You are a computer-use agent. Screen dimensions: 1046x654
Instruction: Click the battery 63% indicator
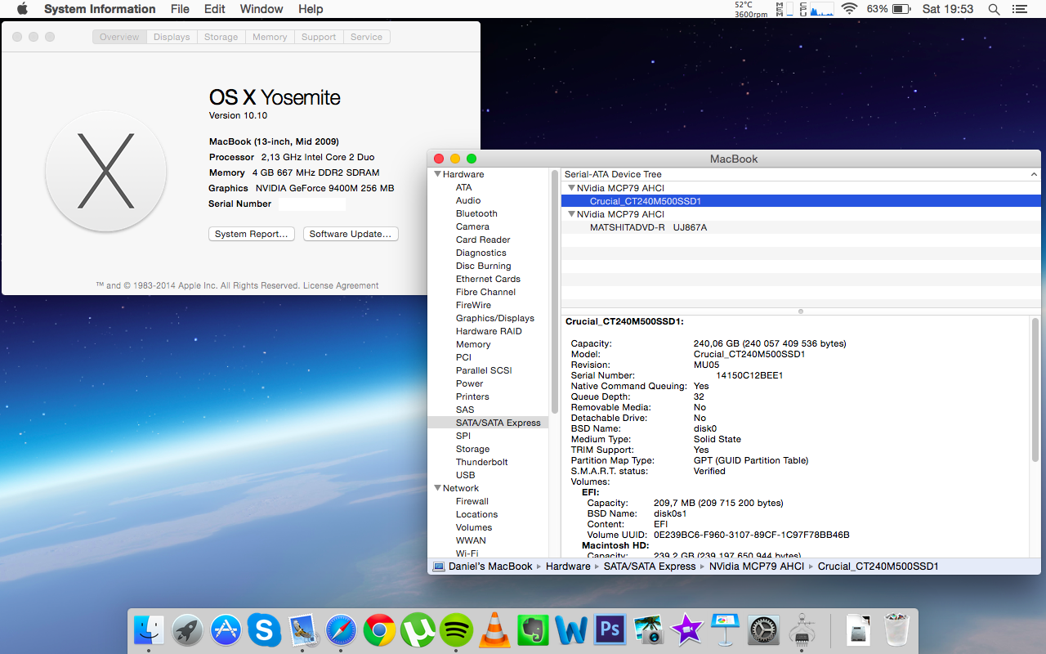(889, 9)
